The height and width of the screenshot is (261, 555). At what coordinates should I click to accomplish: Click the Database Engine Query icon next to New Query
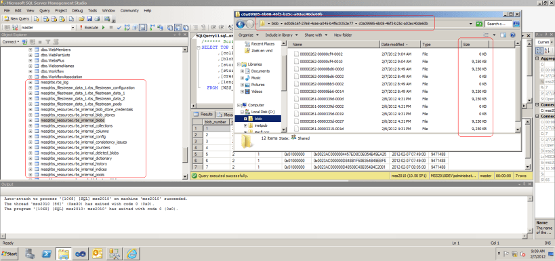coord(37,19)
